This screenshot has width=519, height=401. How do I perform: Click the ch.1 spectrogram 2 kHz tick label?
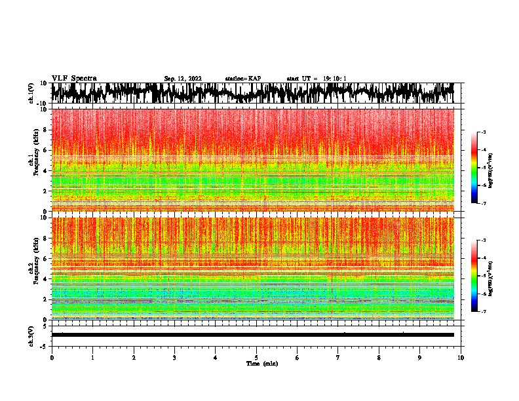point(45,191)
